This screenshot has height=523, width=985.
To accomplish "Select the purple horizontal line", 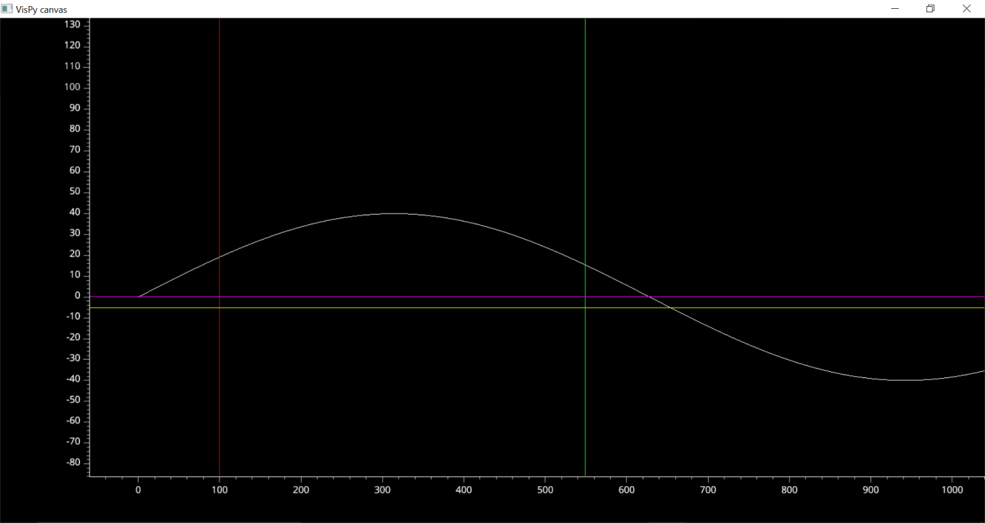I will click(537, 297).
